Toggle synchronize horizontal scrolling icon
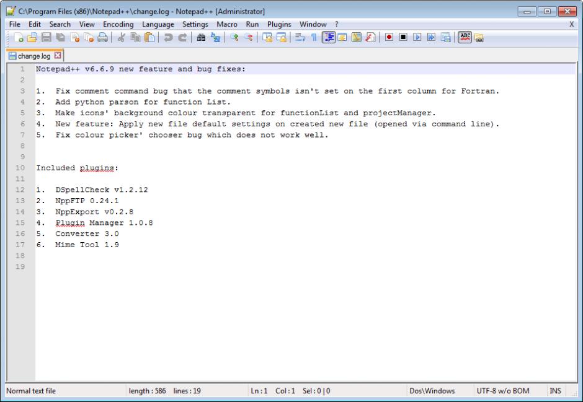This screenshot has height=402, width=583. 281,38
